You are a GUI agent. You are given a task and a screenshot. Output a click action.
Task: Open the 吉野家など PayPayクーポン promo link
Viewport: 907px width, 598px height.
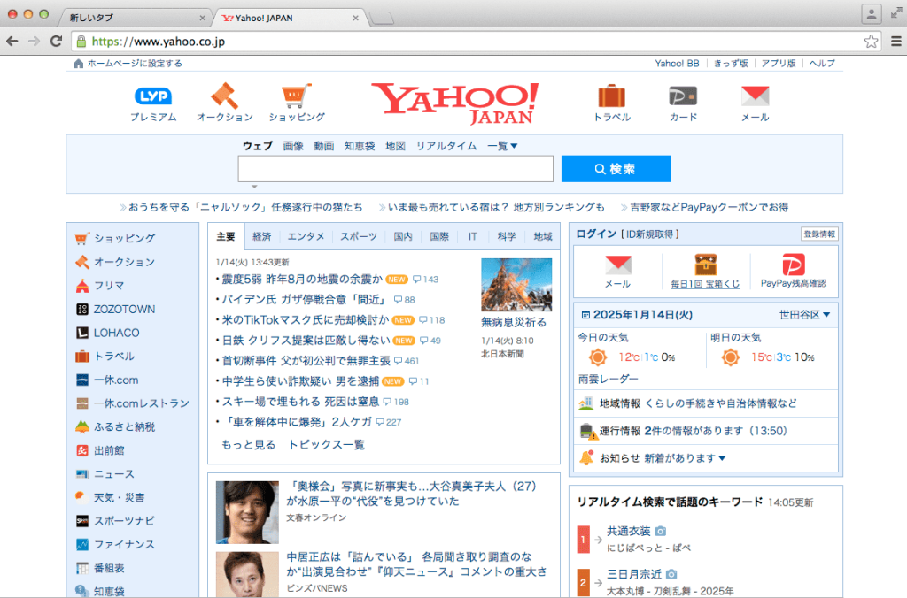[709, 207]
